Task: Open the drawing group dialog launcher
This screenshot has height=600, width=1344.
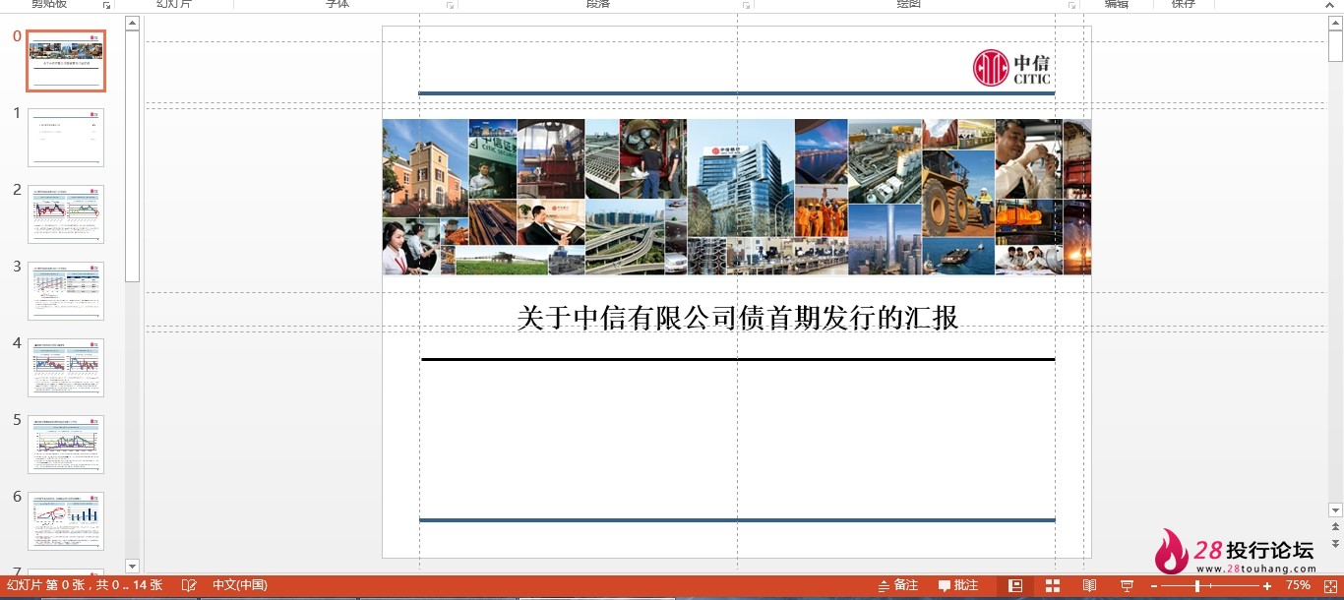Action: (x=1071, y=5)
